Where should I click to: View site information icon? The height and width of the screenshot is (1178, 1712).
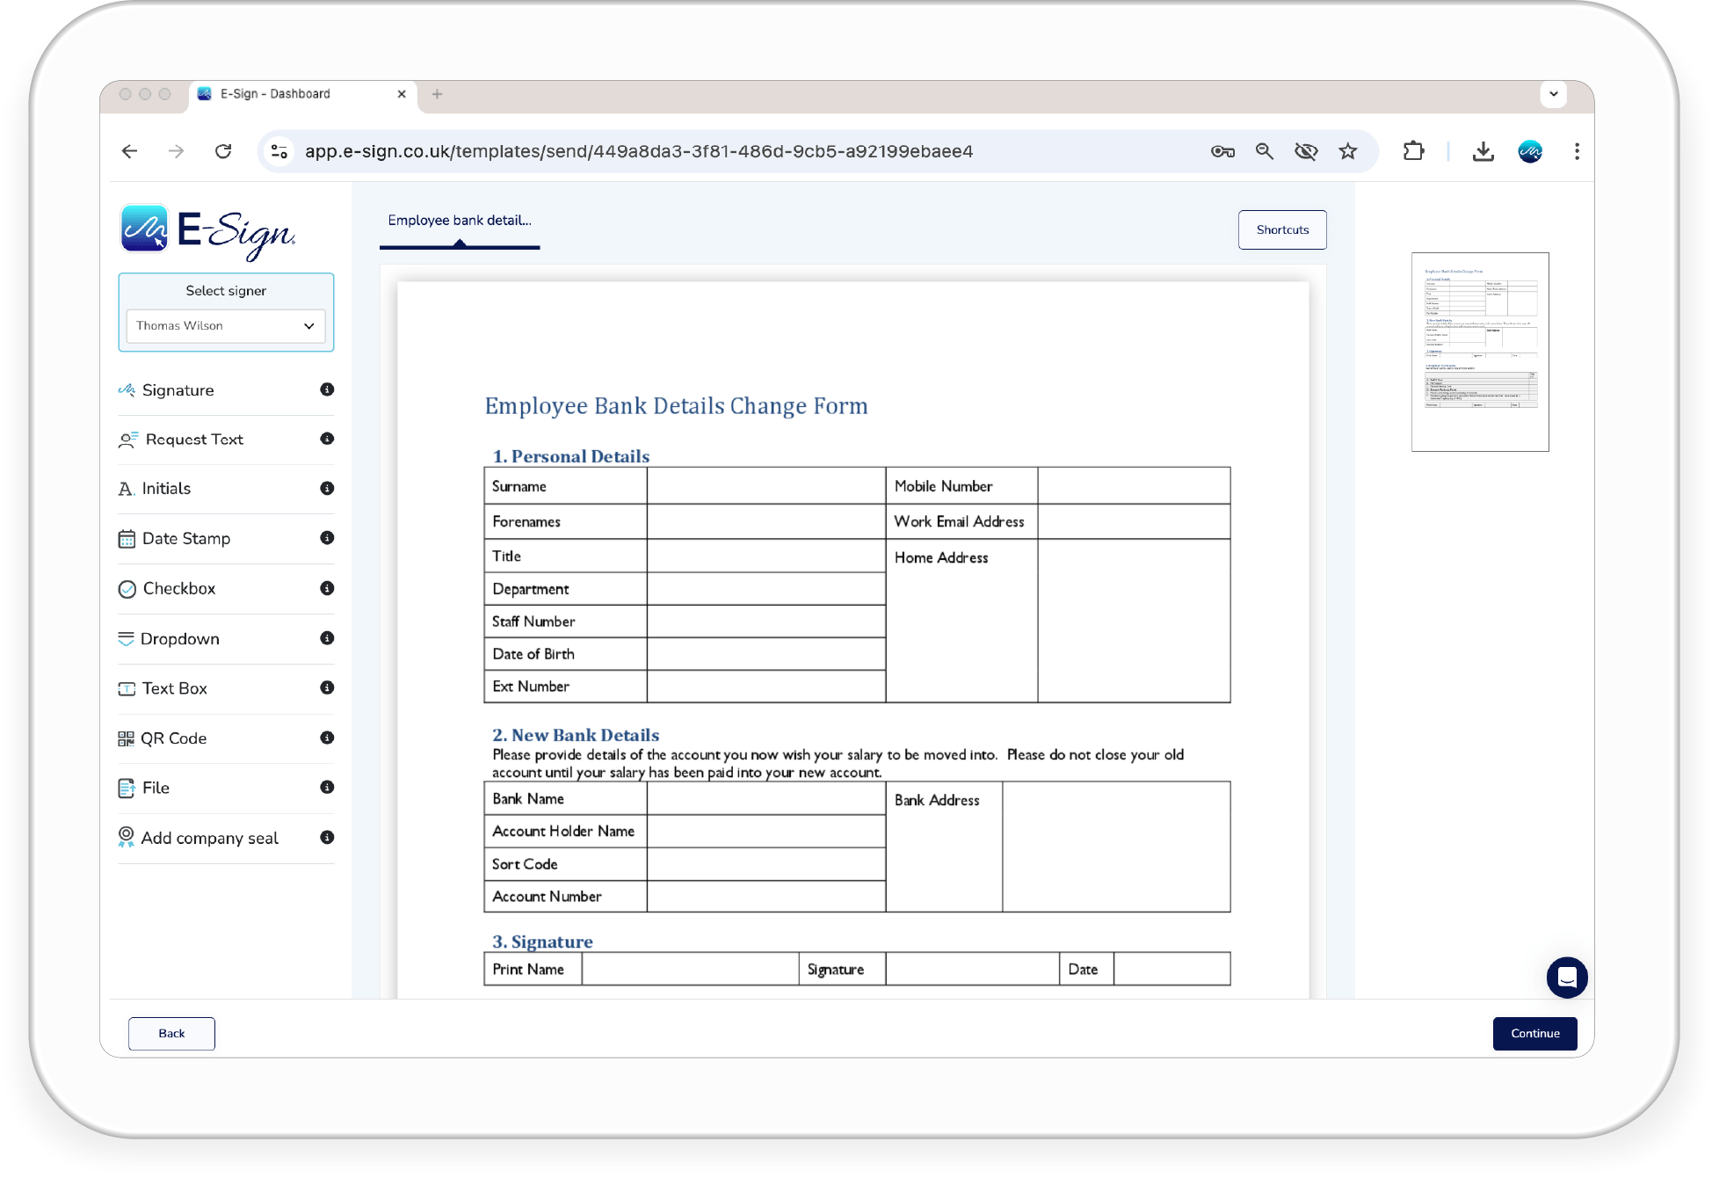coord(279,151)
